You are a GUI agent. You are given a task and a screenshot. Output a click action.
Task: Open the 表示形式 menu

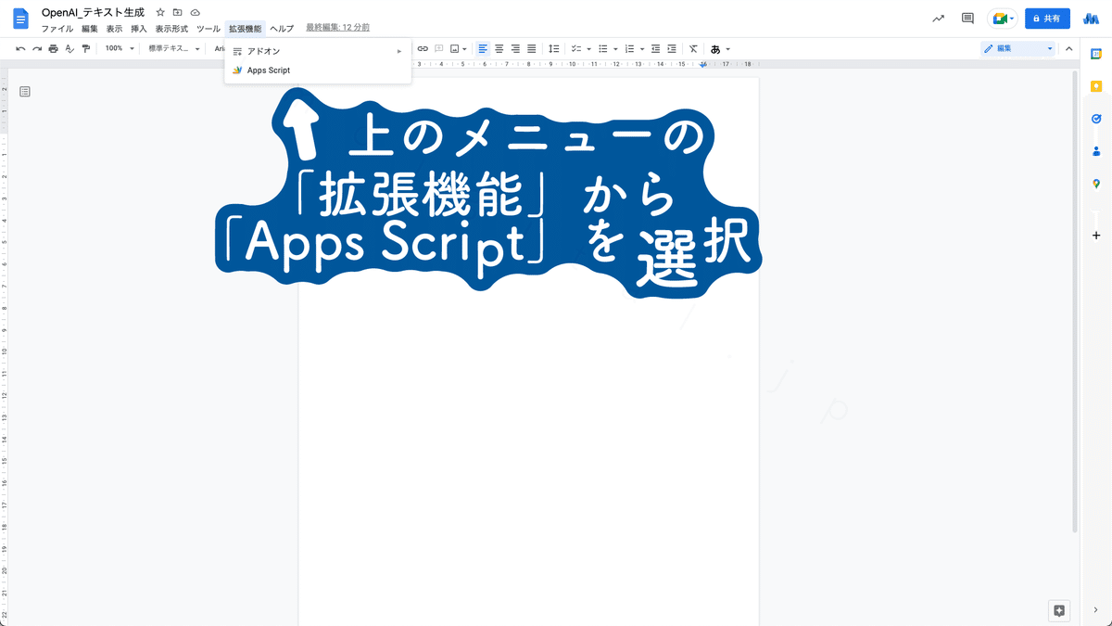pos(171,29)
